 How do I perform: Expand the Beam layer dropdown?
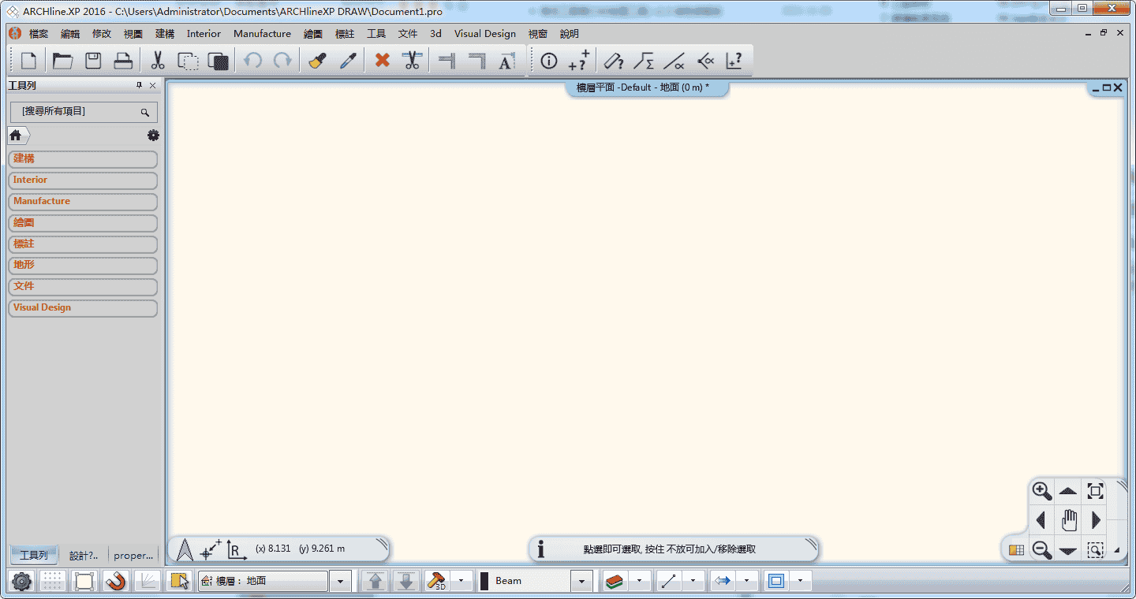pos(581,581)
